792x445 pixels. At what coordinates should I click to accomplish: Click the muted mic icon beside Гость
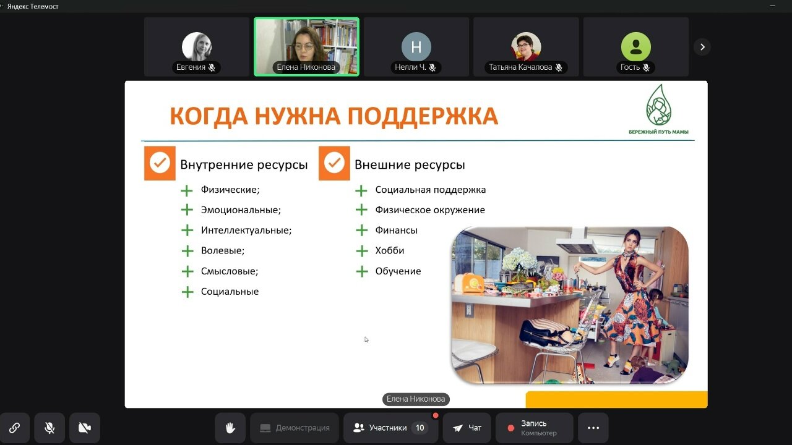[x=646, y=67]
